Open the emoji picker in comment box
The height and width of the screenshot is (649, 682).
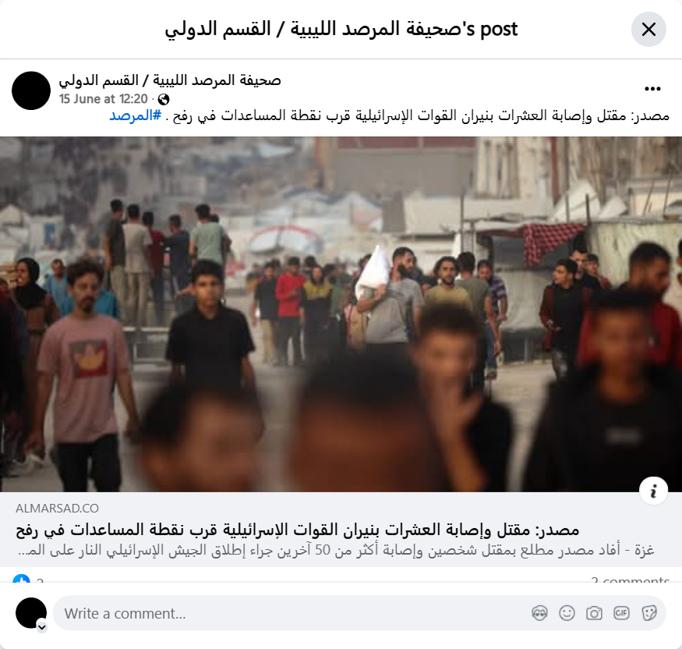(567, 613)
